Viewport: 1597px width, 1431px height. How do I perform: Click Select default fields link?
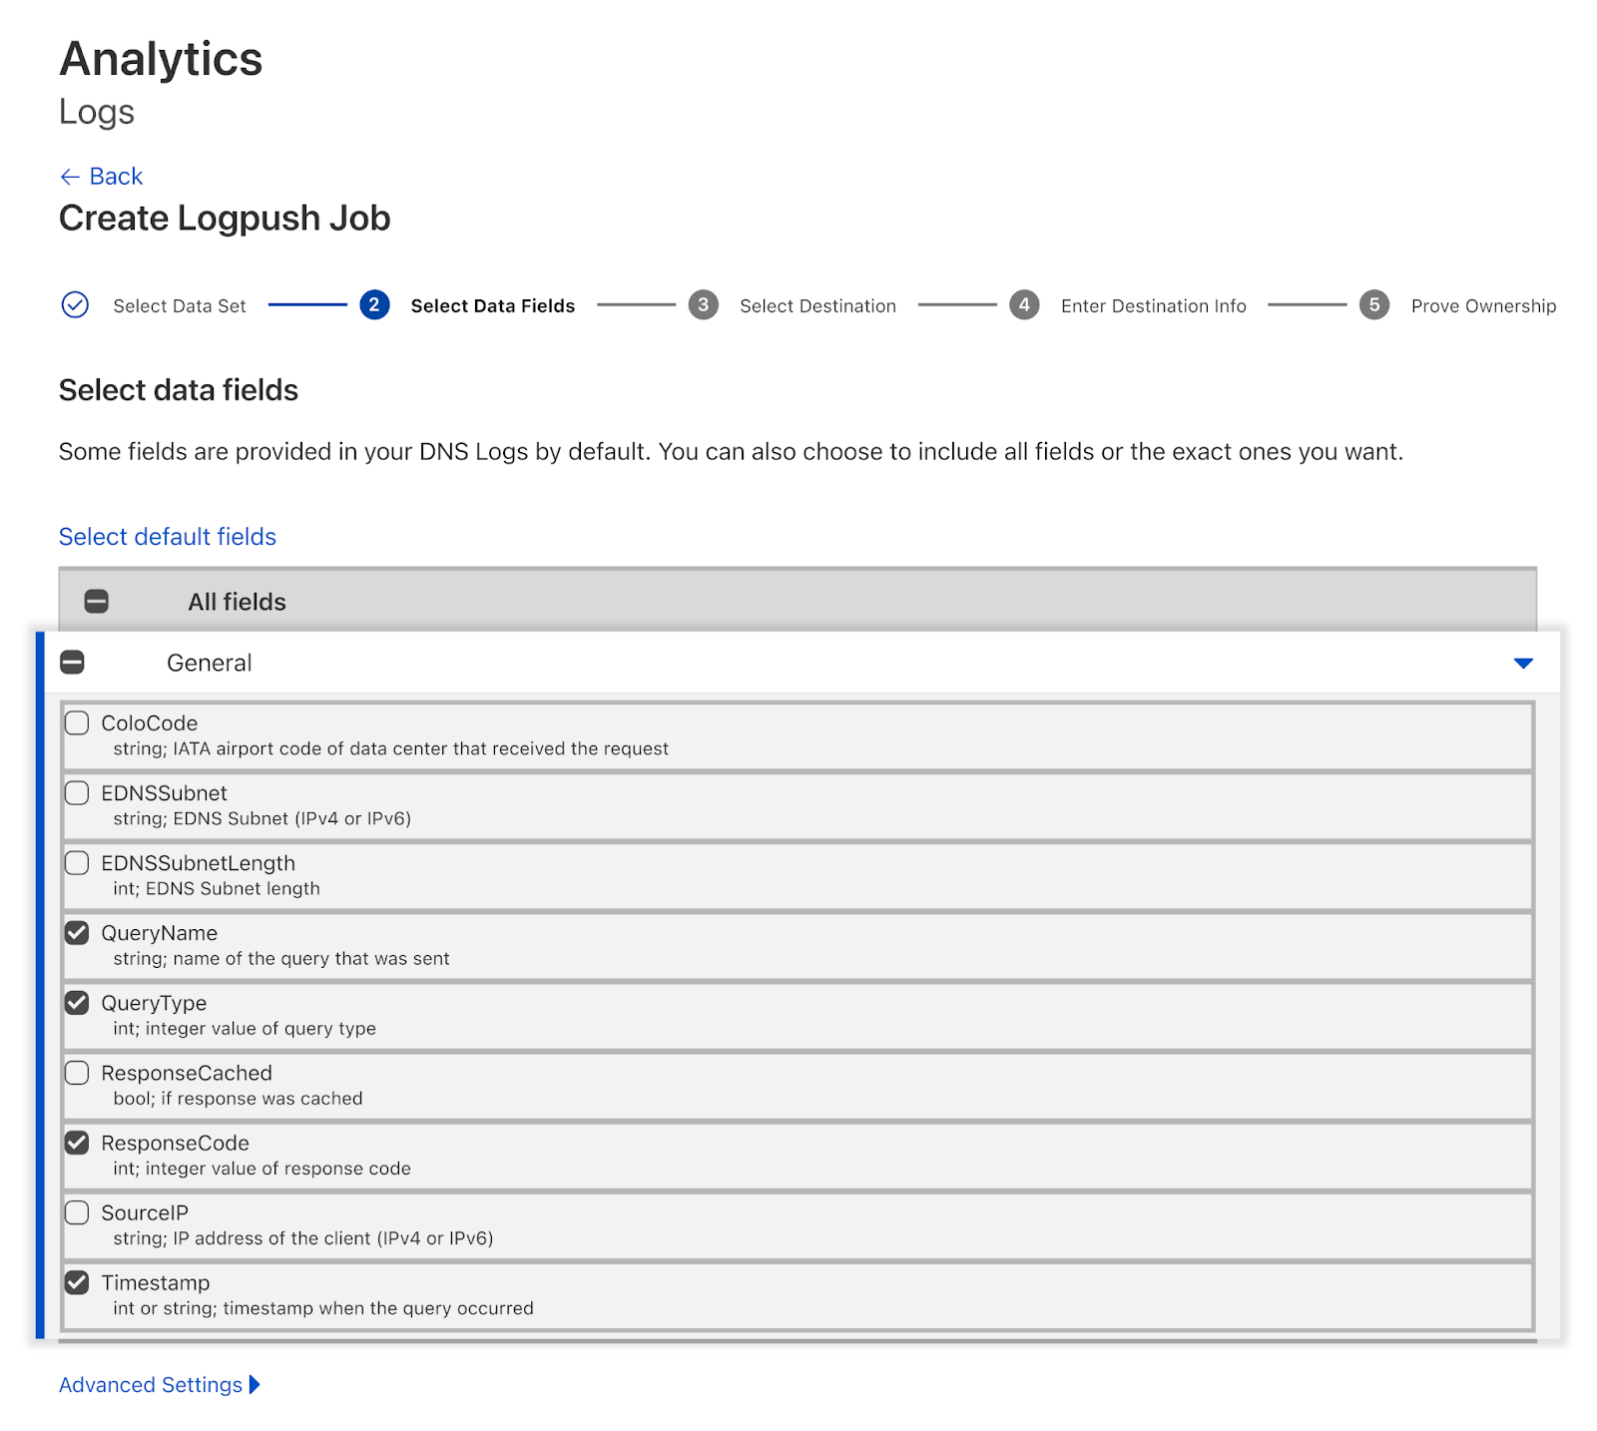tap(168, 537)
